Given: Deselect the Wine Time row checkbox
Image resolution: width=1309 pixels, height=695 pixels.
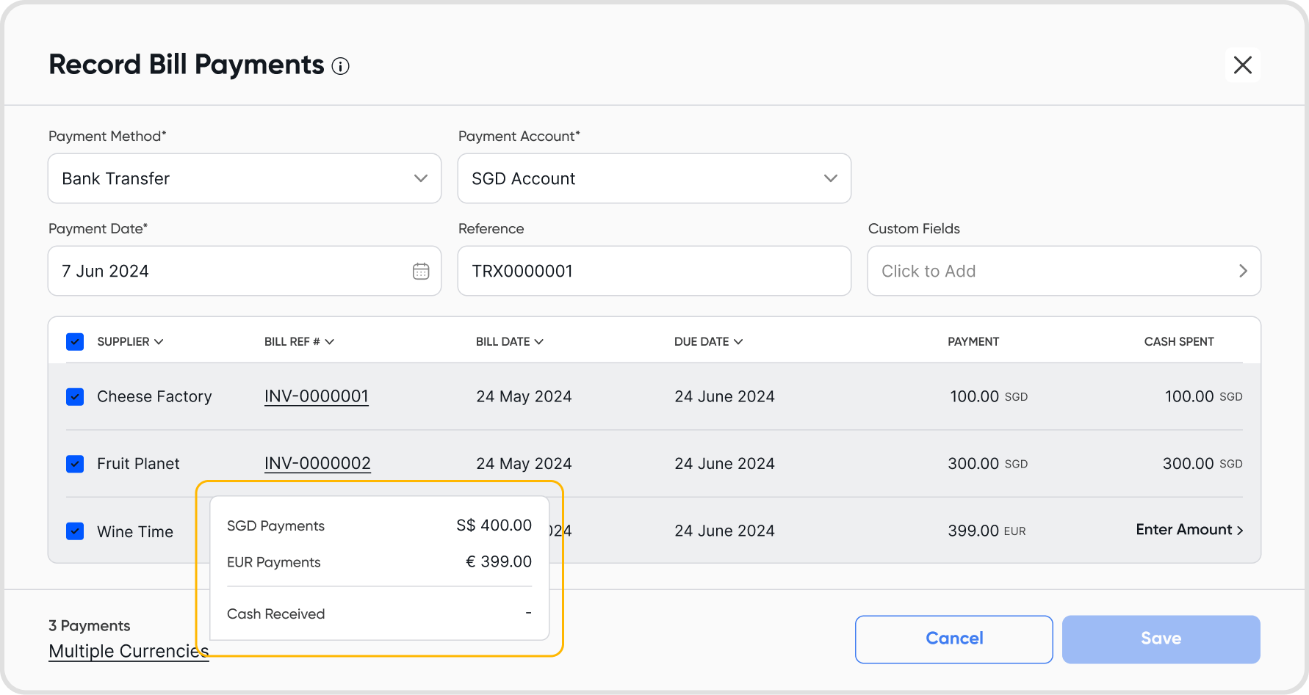Looking at the screenshot, I should click(75, 531).
